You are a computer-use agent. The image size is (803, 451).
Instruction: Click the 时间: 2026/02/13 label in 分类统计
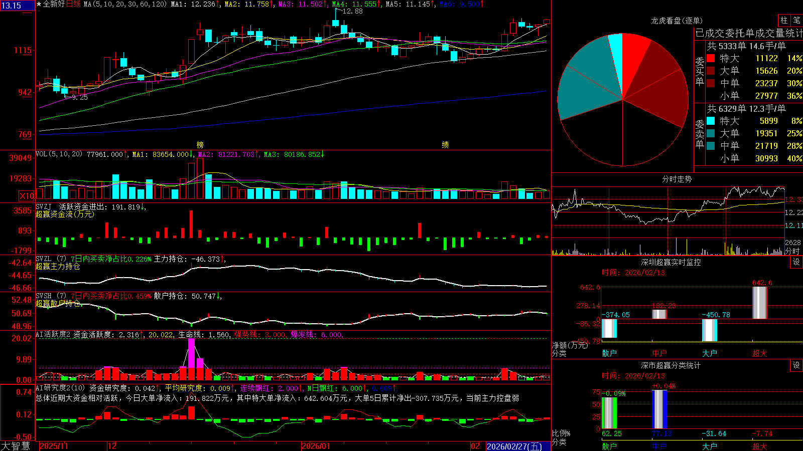point(633,376)
